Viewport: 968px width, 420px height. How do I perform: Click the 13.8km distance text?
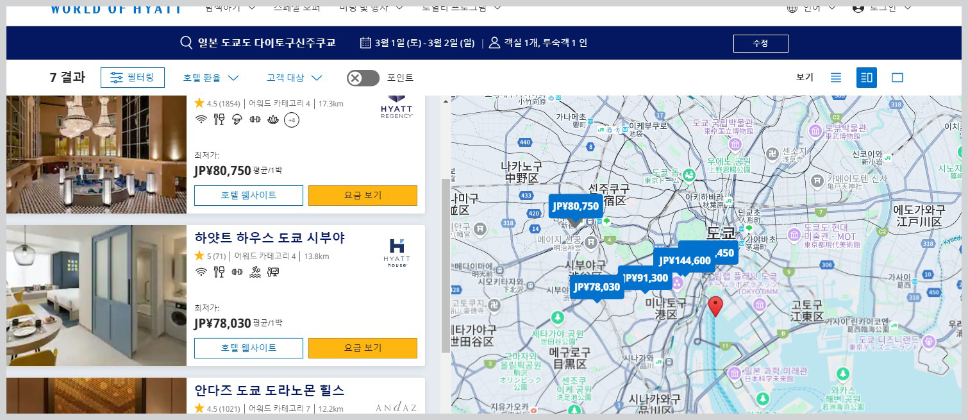coord(317,256)
